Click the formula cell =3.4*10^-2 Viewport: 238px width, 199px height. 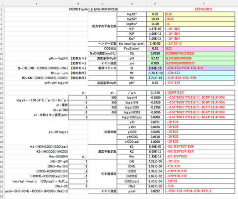click(x=200, y=44)
